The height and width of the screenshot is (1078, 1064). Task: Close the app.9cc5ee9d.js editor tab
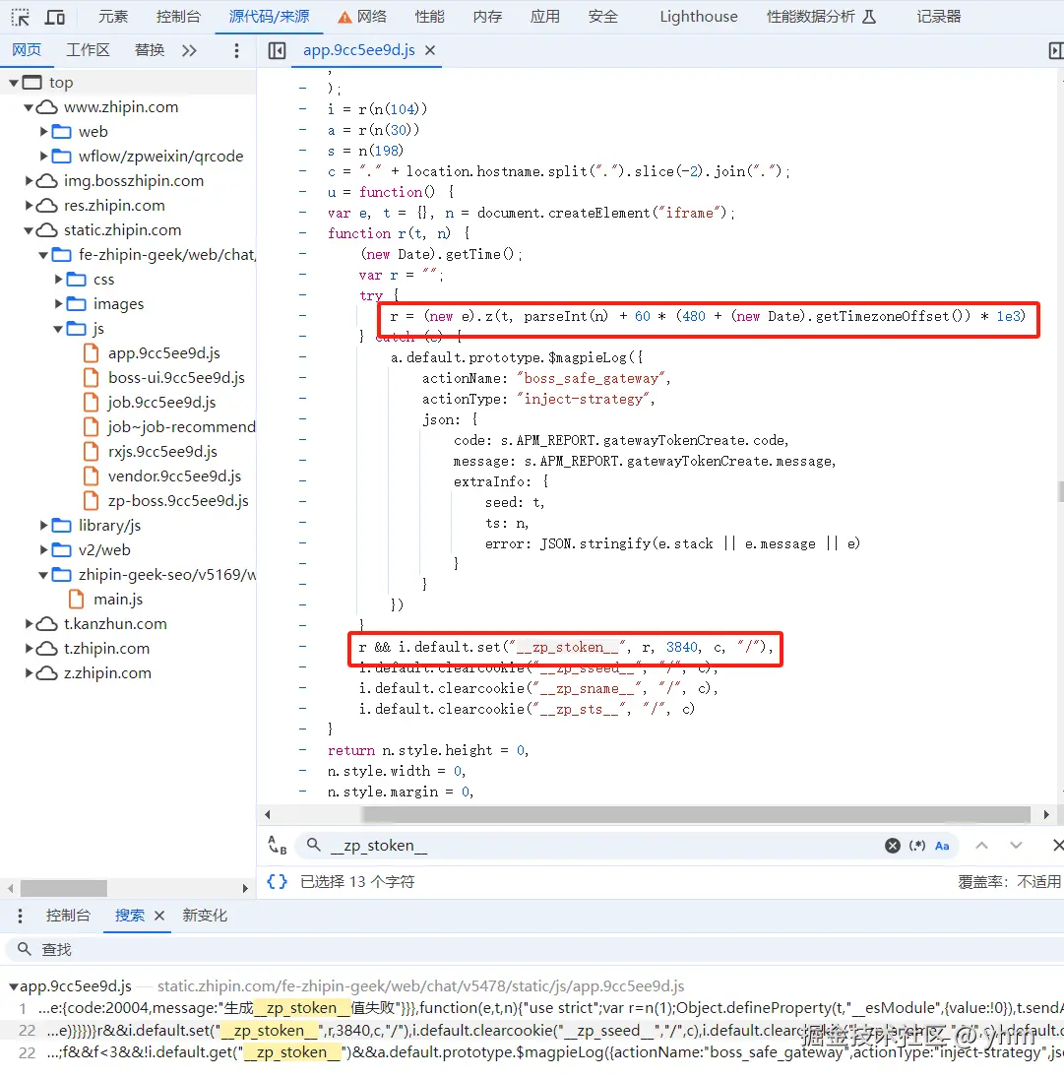[x=430, y=50]
